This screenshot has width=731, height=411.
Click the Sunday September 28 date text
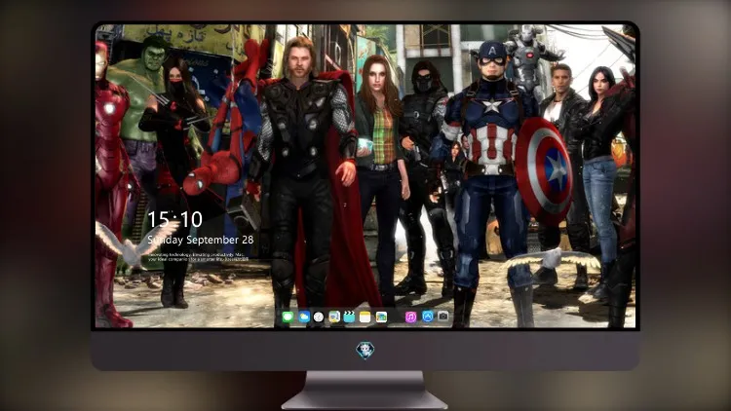tap(201, 240)
